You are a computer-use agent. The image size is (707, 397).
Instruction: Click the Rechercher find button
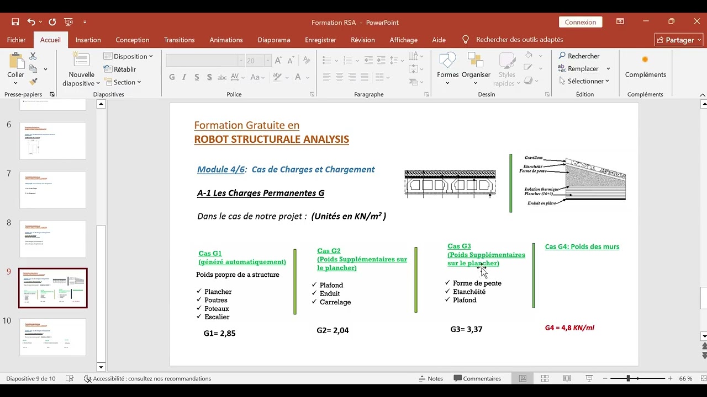pyautogui.click(x=578, y=56)
